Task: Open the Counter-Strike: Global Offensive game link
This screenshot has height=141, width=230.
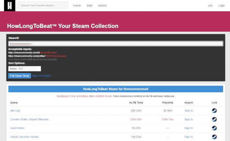Action: tap(29, 119)
